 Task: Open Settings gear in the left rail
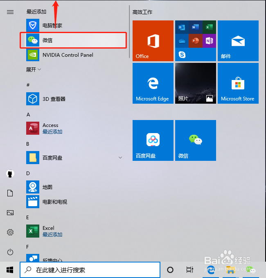10,232
